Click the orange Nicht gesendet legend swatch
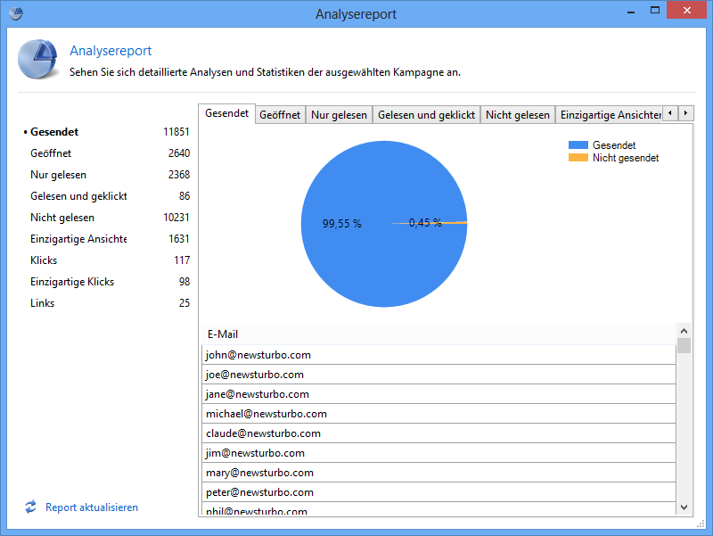The height and width of the screenshot is (536, 713). [578, 158]
